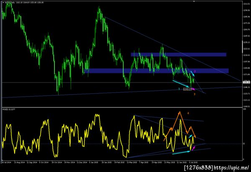Click the 1133.71 price axis label

246,94
